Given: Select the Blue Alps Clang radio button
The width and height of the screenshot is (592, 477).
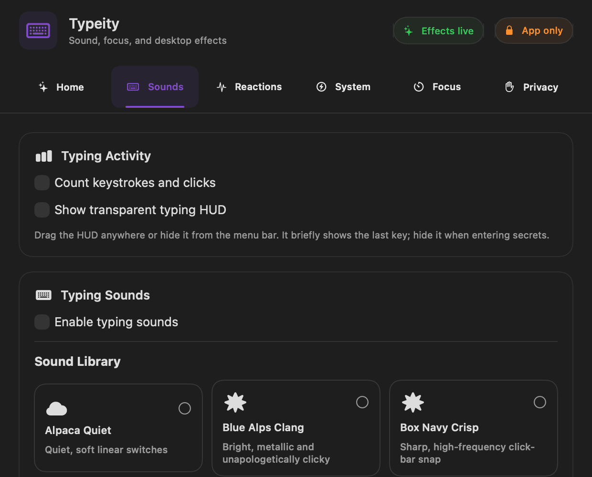Looking at the screenshot, I should [362, 402].
